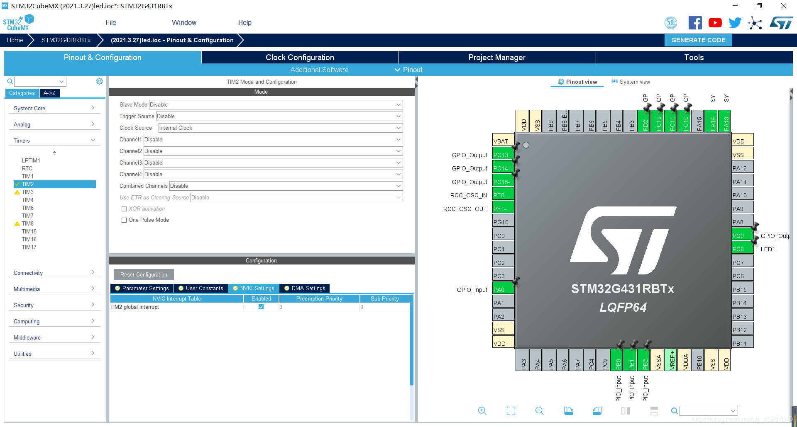Viewport: 797px width, 427px height.
Task: Toggle TIM2 global interrupt Enabled checkbox
Action: [261, 307]
